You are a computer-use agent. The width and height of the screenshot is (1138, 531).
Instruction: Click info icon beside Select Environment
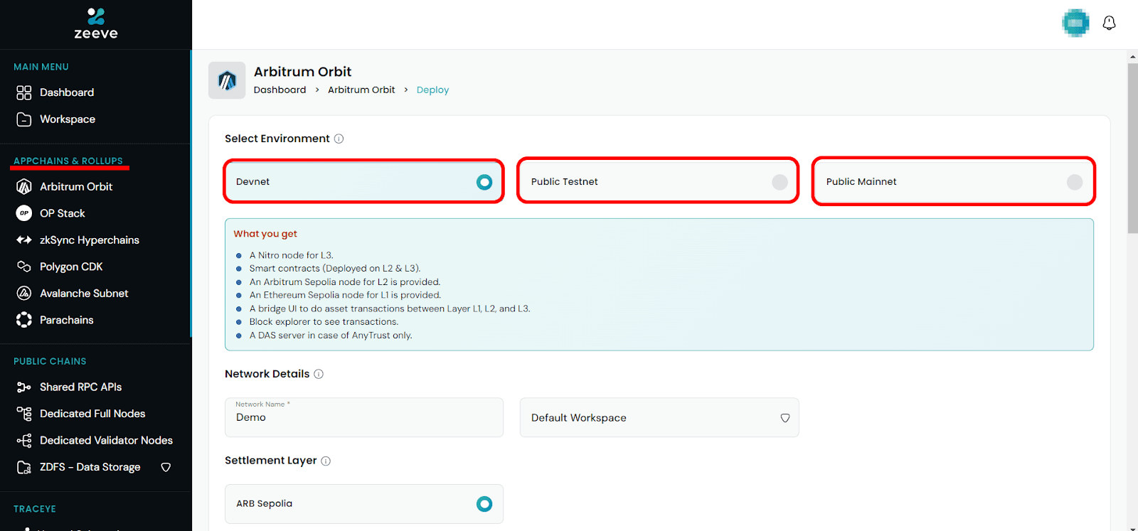339,139
